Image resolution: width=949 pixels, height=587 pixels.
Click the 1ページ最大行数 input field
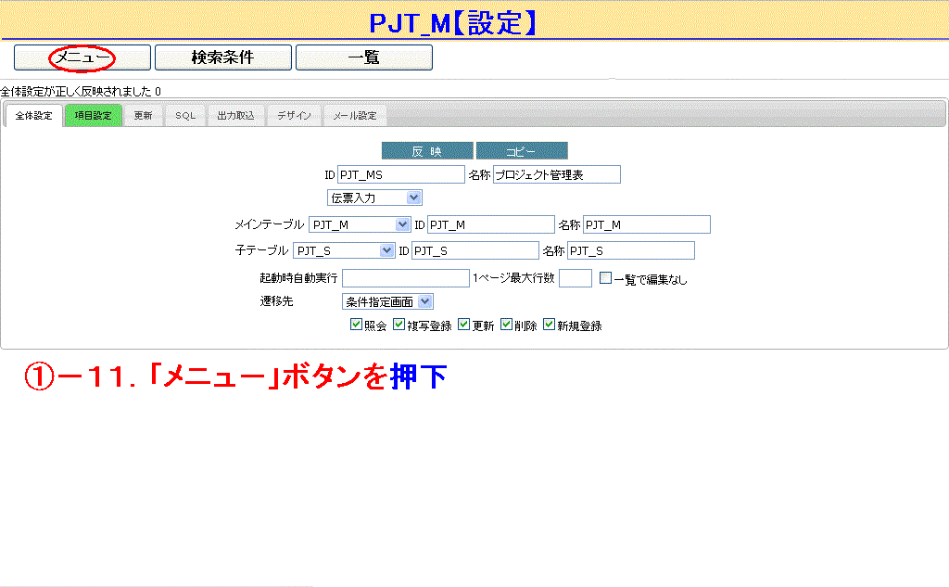pyautogui.click(x=575, y=278)
